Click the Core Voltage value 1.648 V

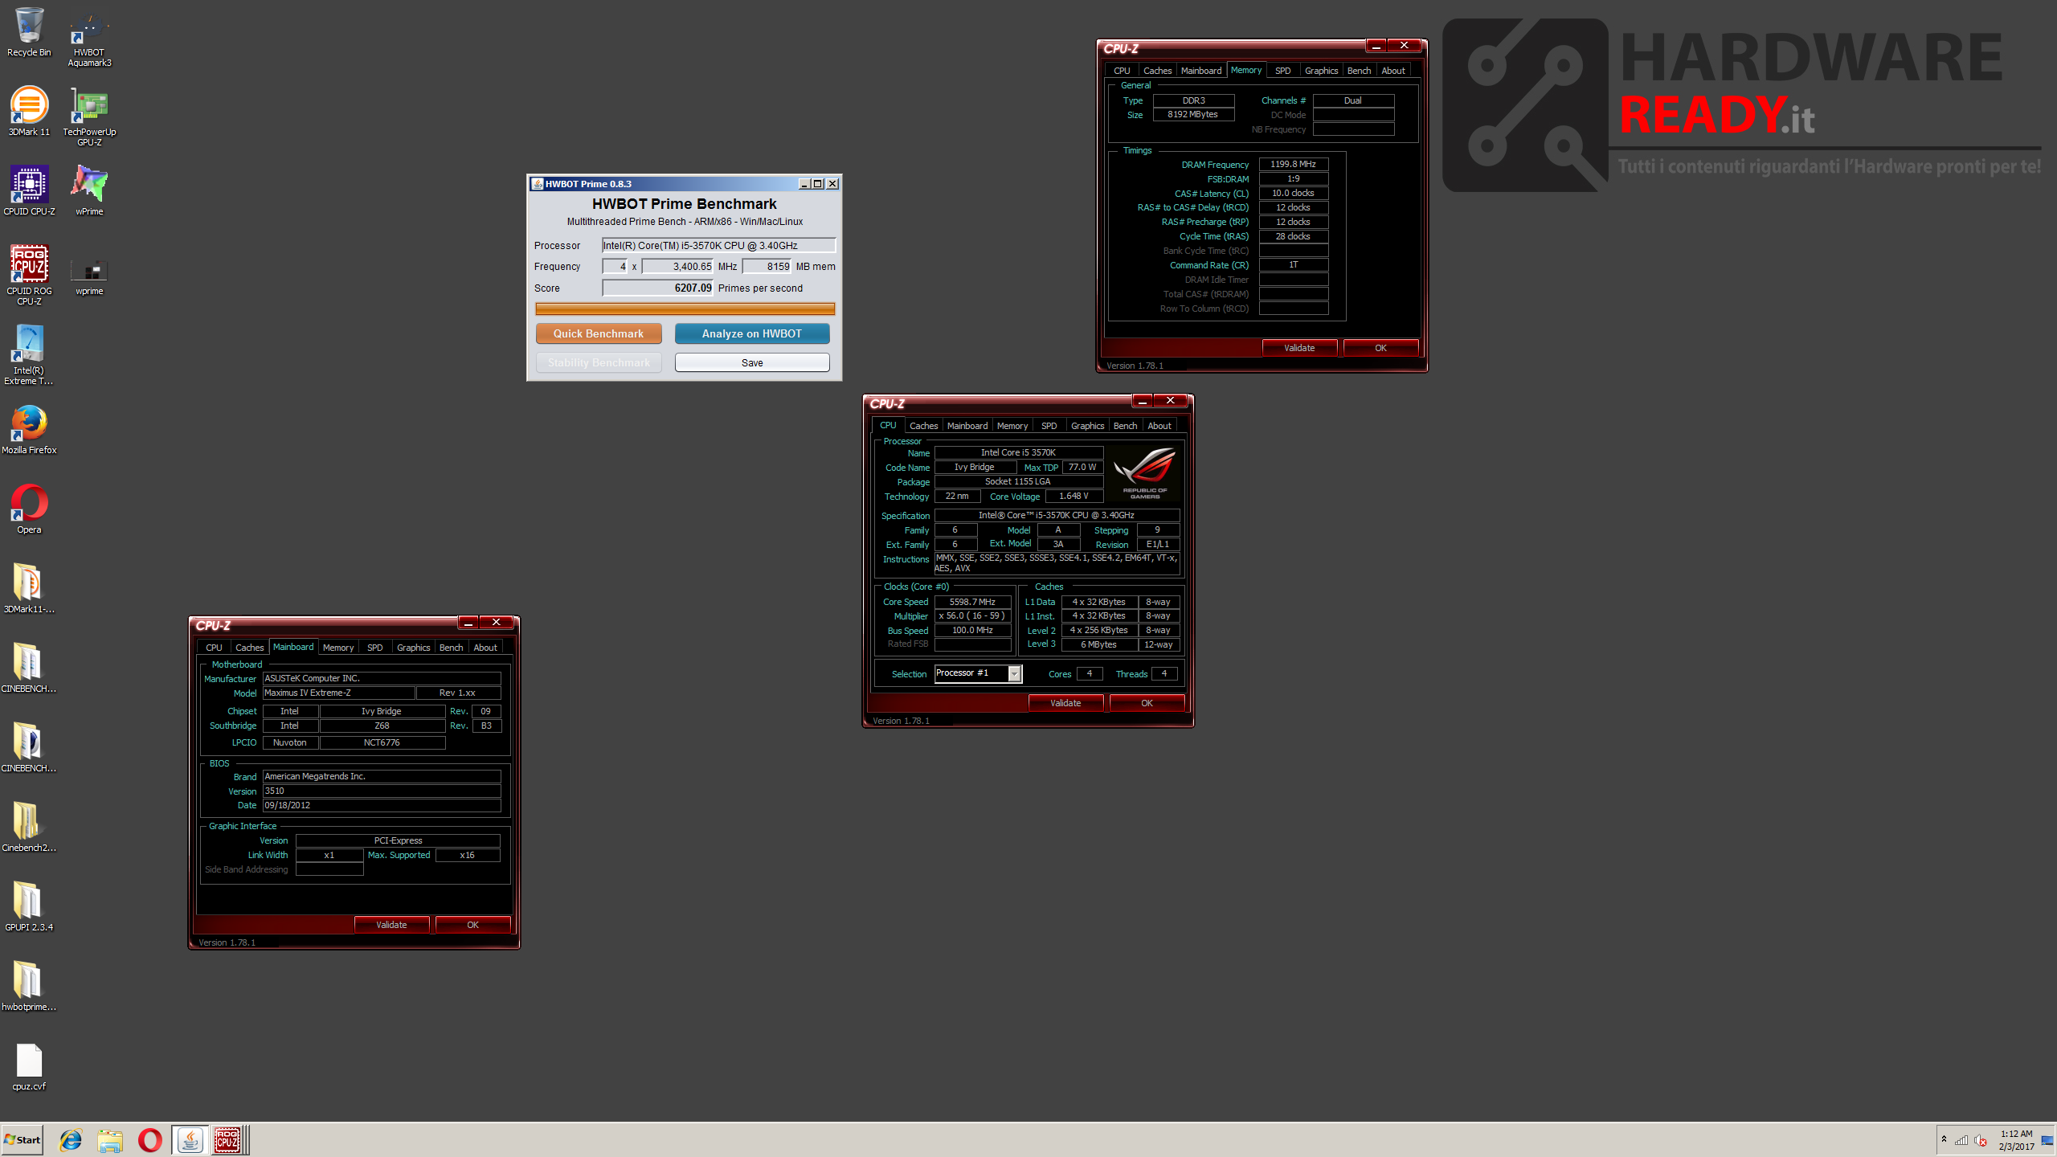[x=1073, y=497]
